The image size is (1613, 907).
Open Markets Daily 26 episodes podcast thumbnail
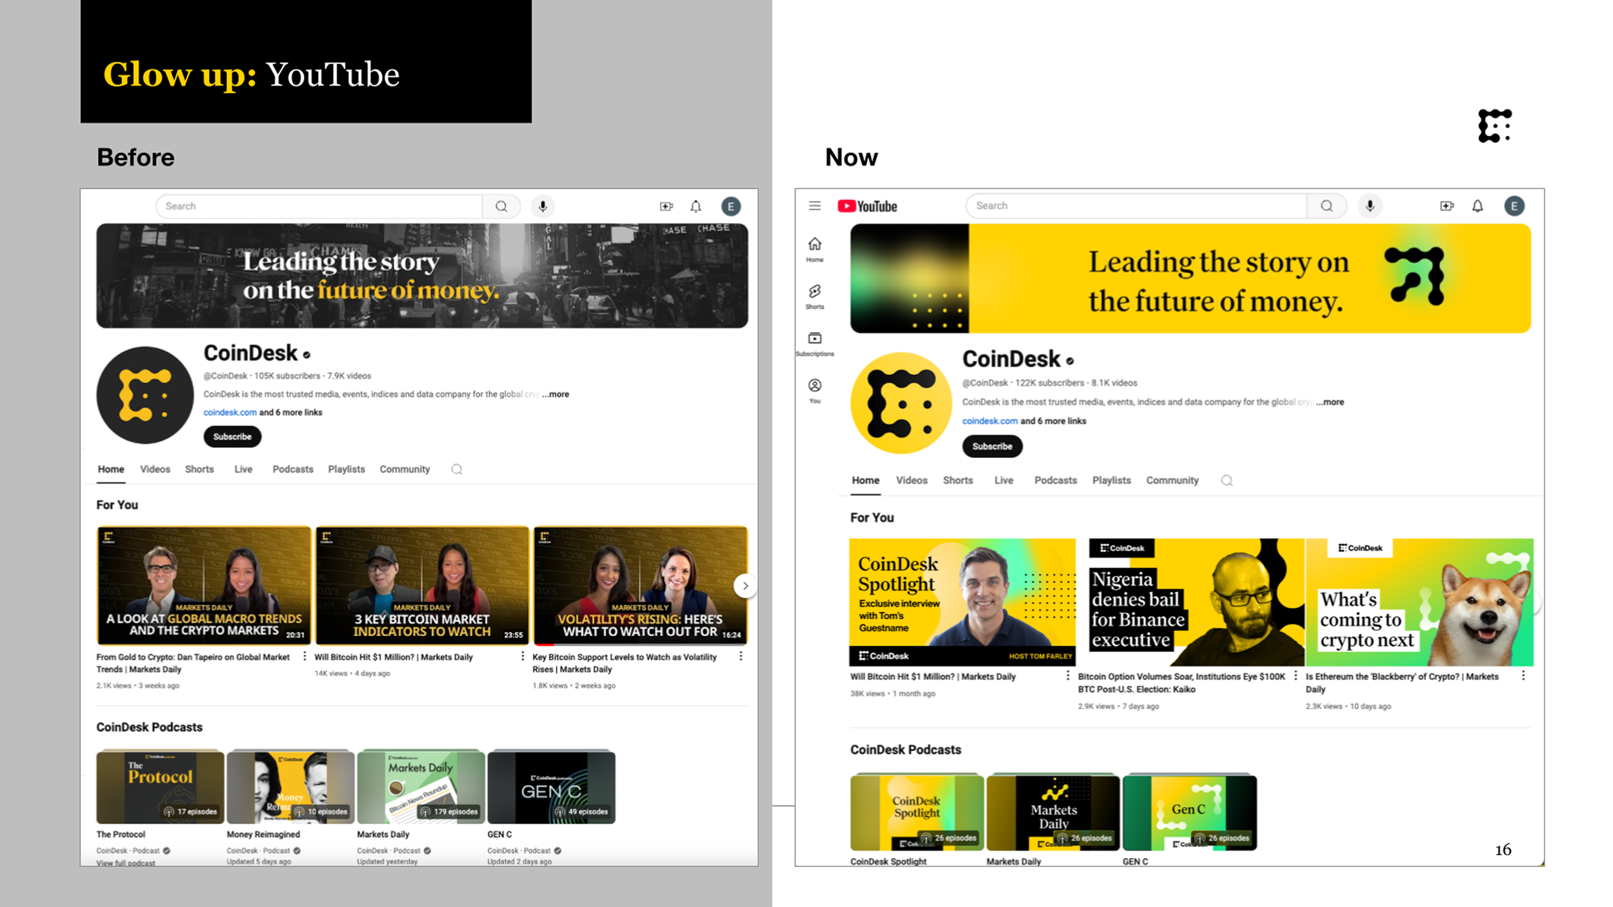coord(1053,812)
